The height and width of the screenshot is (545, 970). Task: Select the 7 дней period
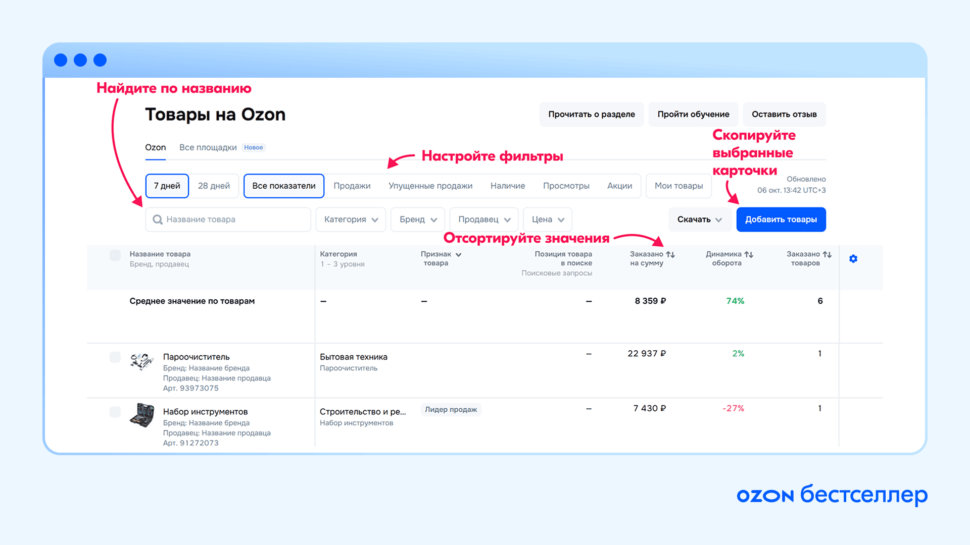tap(167, 186)
